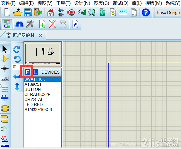Open 系统(Y) menu
The image size is (181, 149).
pos(173,3)
